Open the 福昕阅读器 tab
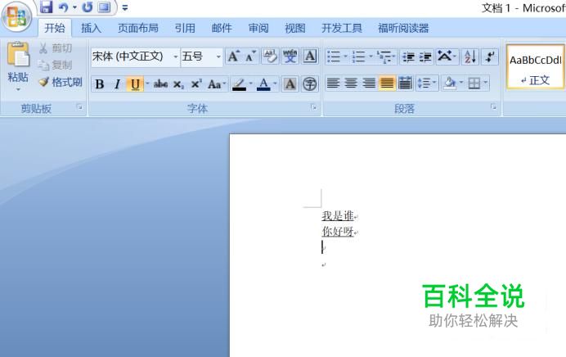 click(403, 28)
